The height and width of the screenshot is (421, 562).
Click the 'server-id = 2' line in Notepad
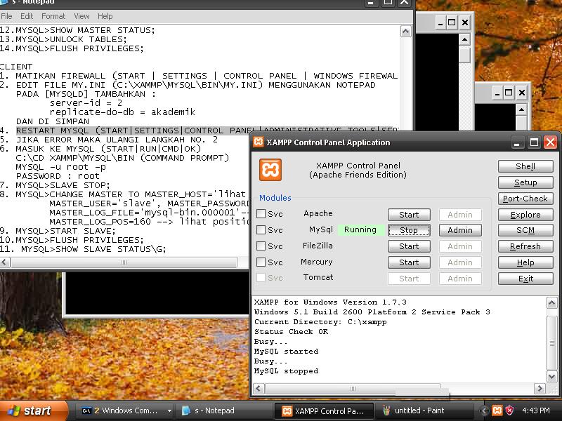(x=86, y=103)
